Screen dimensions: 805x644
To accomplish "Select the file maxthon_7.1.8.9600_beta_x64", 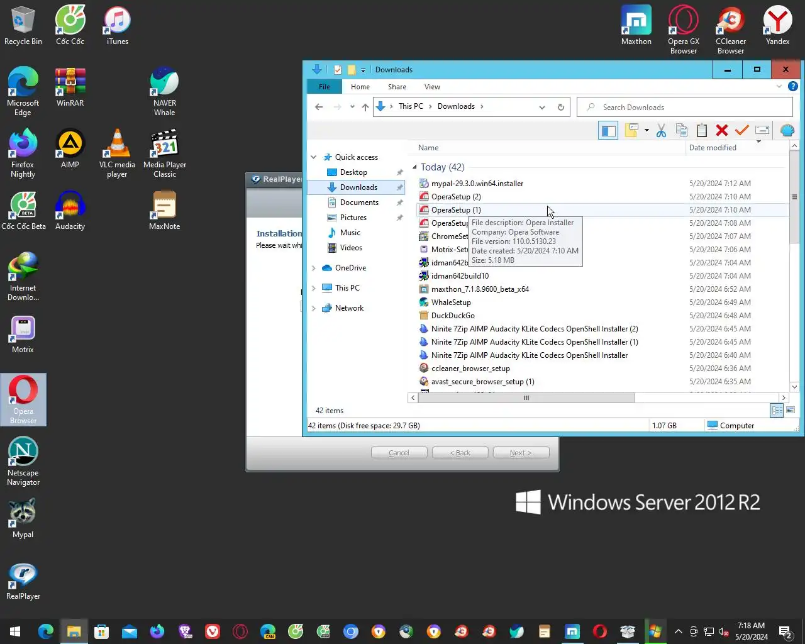I will click(x=480, y=289).
